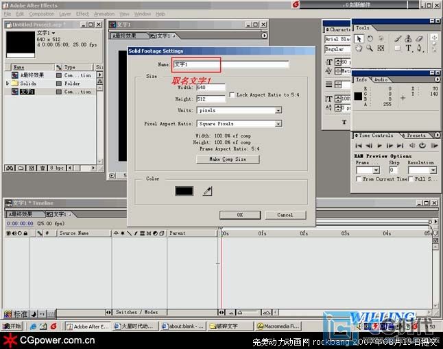Pick the Hand tool in Tools panel

point(359,48)
